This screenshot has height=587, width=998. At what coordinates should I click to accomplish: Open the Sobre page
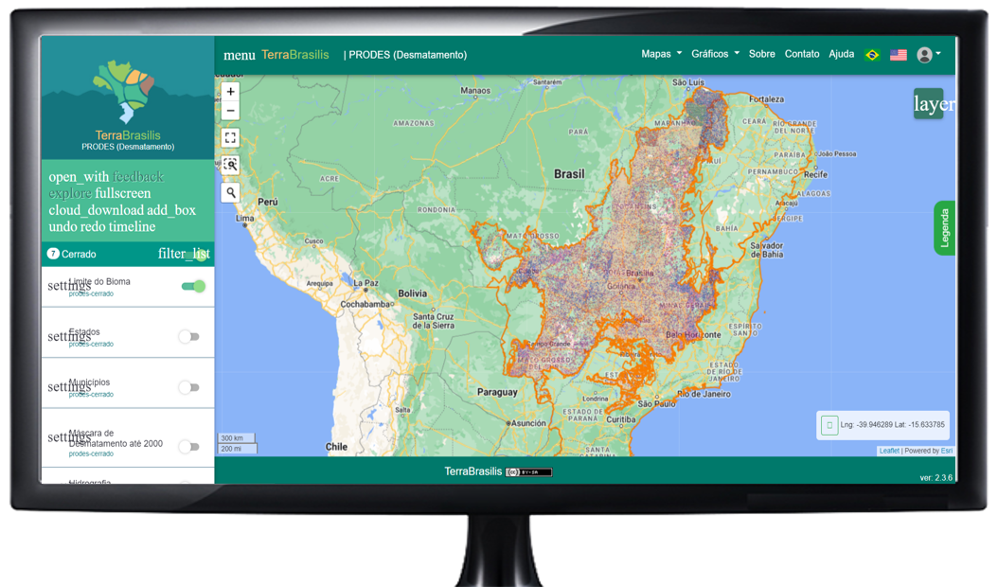pos(762,54)
